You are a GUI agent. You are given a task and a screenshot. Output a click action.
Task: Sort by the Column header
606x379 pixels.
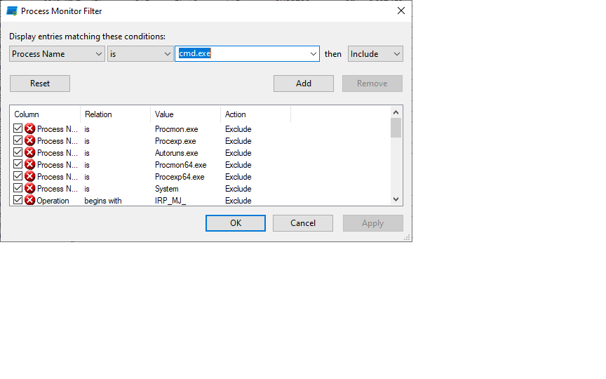click(45, 114)
